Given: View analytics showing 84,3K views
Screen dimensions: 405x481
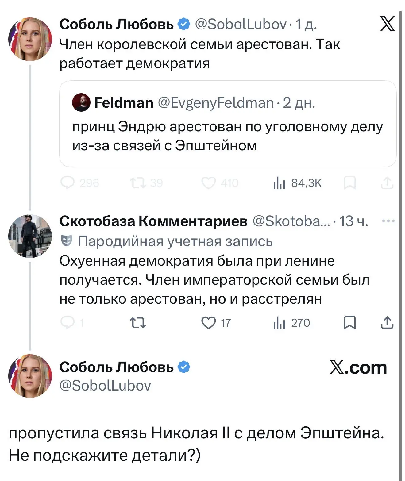Looking at the screenshot, I should click(297, 183).
